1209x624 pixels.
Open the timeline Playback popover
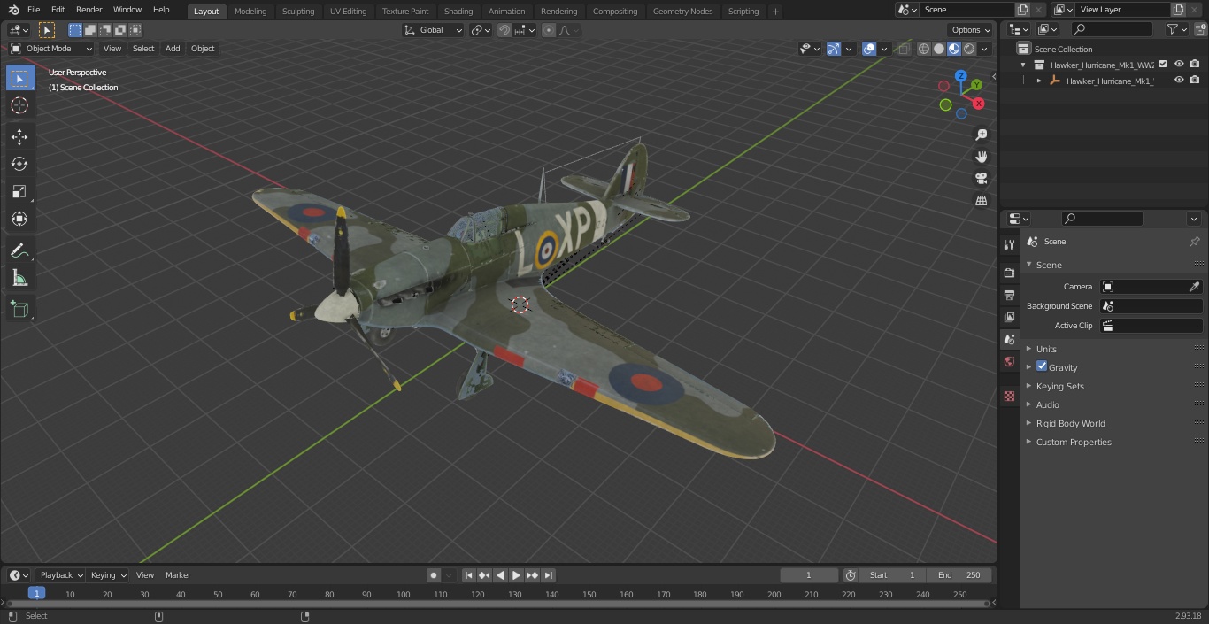[60, 575]
